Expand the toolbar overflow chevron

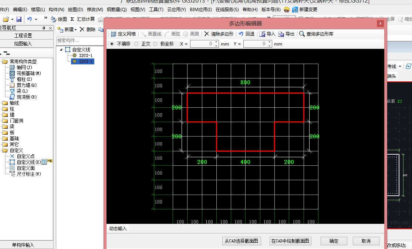point(46,18)
